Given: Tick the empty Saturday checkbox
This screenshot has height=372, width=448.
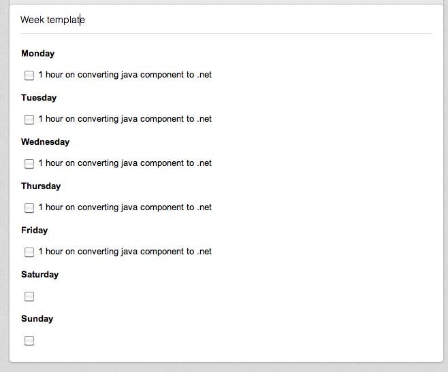Looking at the screenshot, I should [29, 297].
